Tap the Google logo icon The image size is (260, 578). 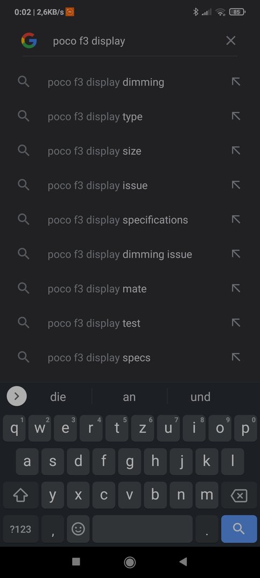29,41
